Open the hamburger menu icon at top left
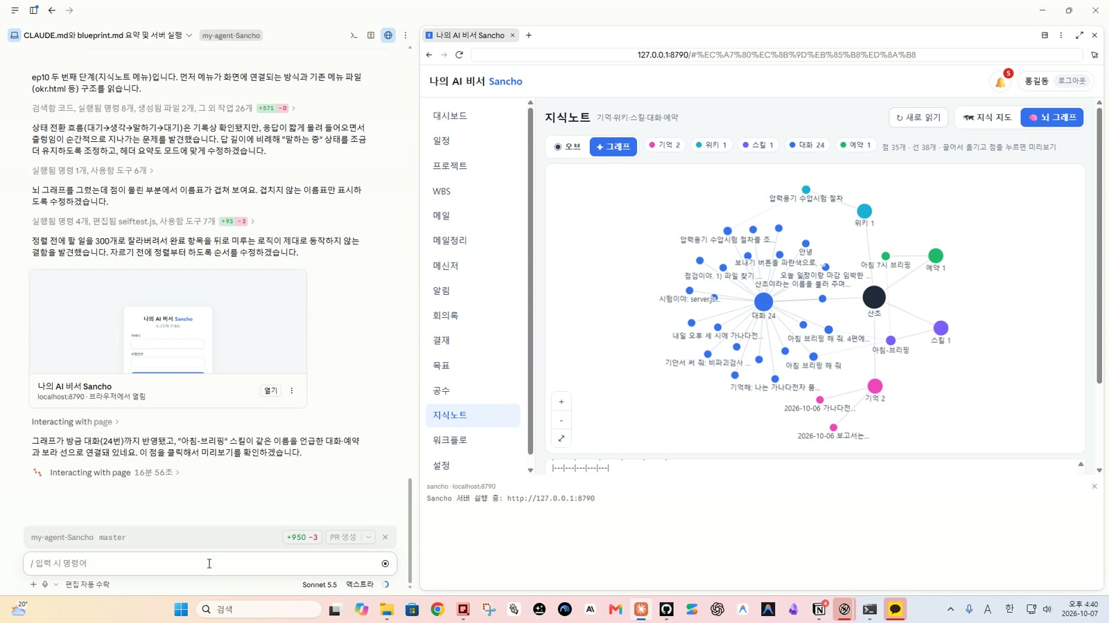Viewport: 1109px width, 623px height. [x=15, y=10]
